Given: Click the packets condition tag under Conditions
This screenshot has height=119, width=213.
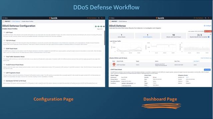Looking at the screenshot, I should pyautogui.click(x=127, y=83).
